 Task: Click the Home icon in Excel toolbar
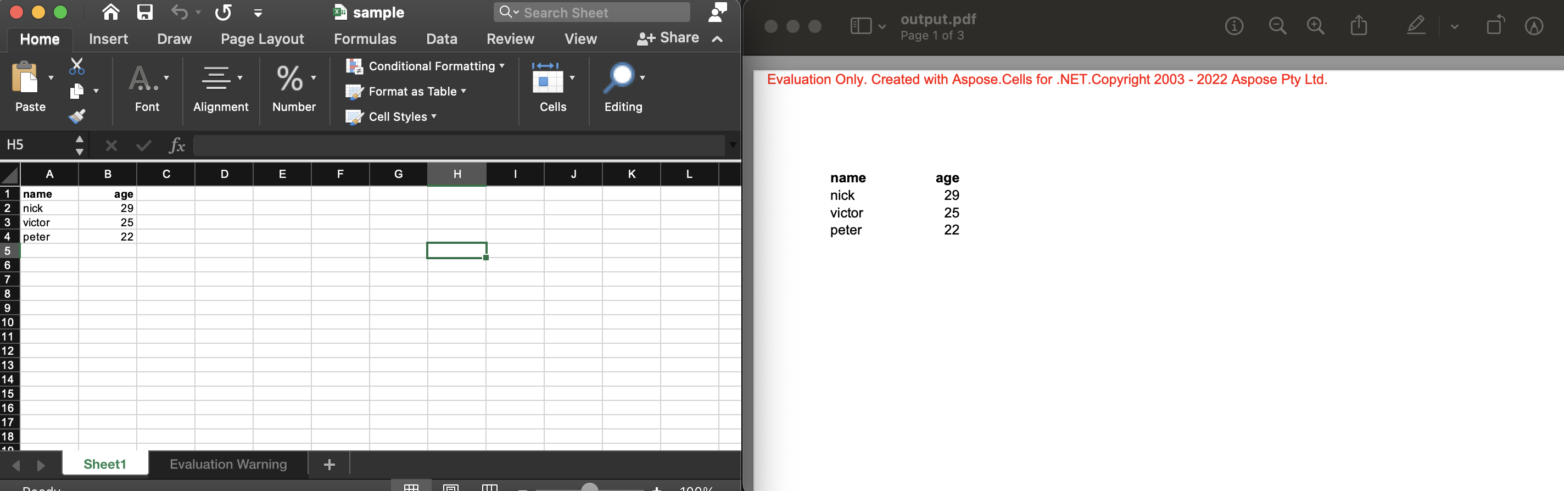(x=110, y=12)
